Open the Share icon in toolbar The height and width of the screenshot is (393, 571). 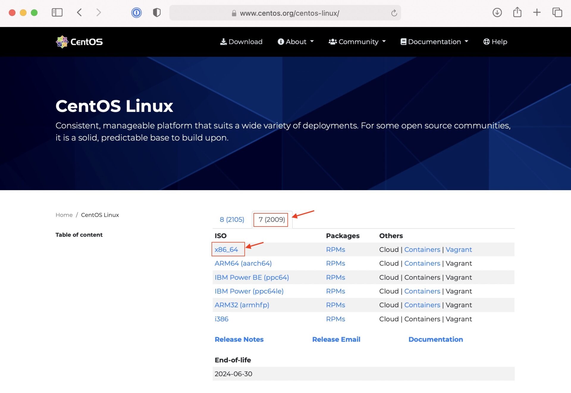click(517, 12)
